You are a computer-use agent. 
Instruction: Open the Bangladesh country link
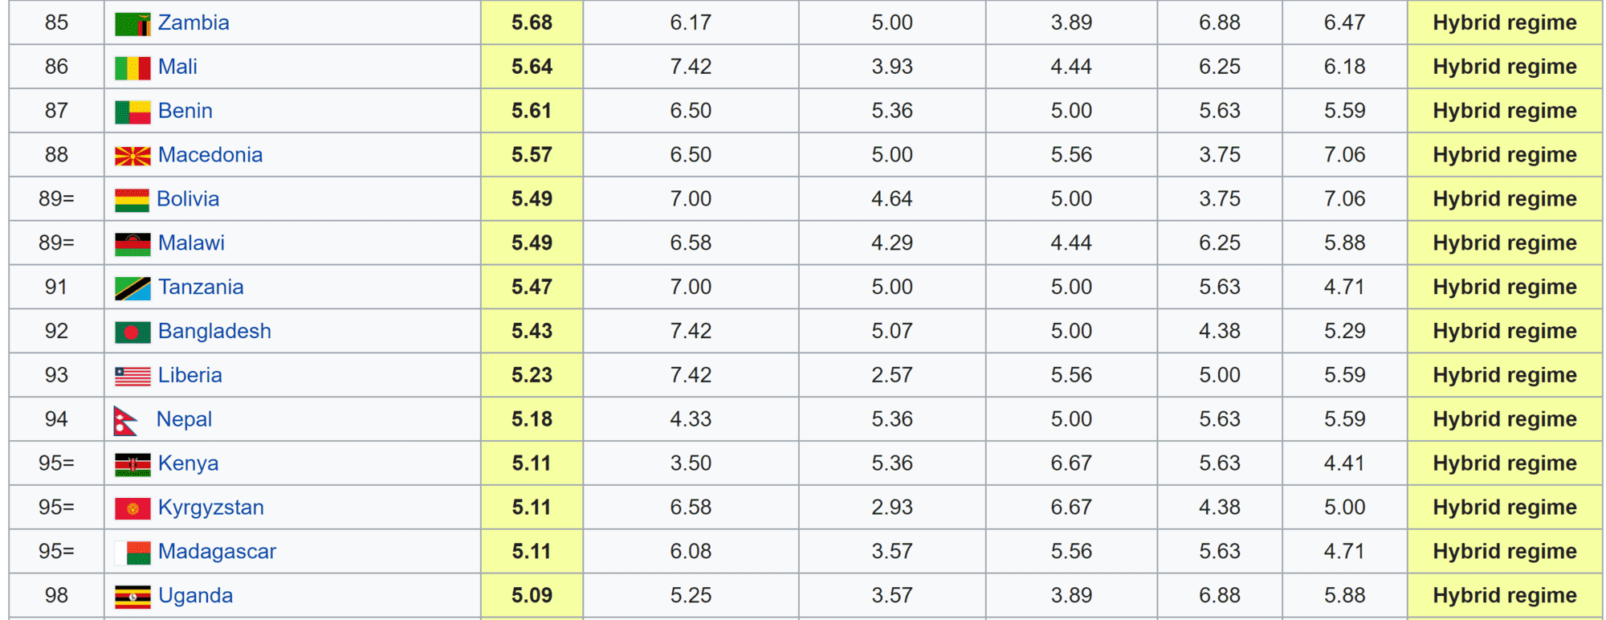pos(214,332)
